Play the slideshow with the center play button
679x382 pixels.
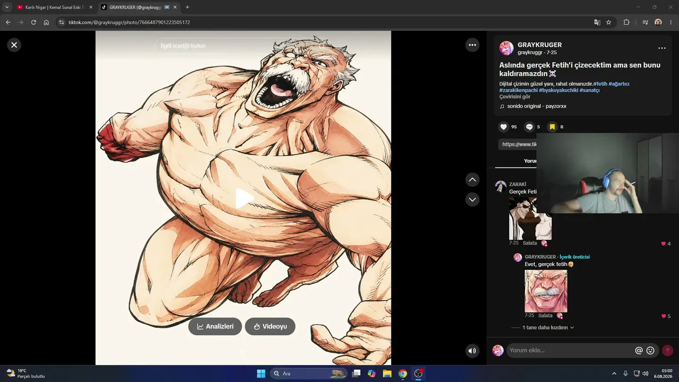[x=244, y=198]
